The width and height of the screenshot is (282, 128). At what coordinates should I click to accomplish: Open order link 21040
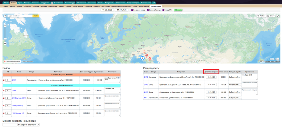tap(145, 85)
